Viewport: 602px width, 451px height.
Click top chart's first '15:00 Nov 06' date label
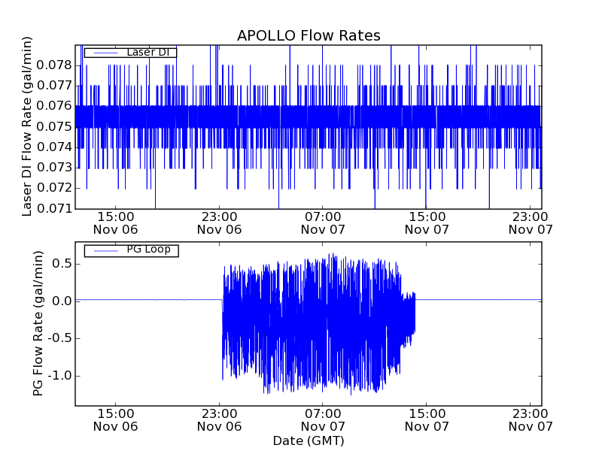(x=116, y=223)
